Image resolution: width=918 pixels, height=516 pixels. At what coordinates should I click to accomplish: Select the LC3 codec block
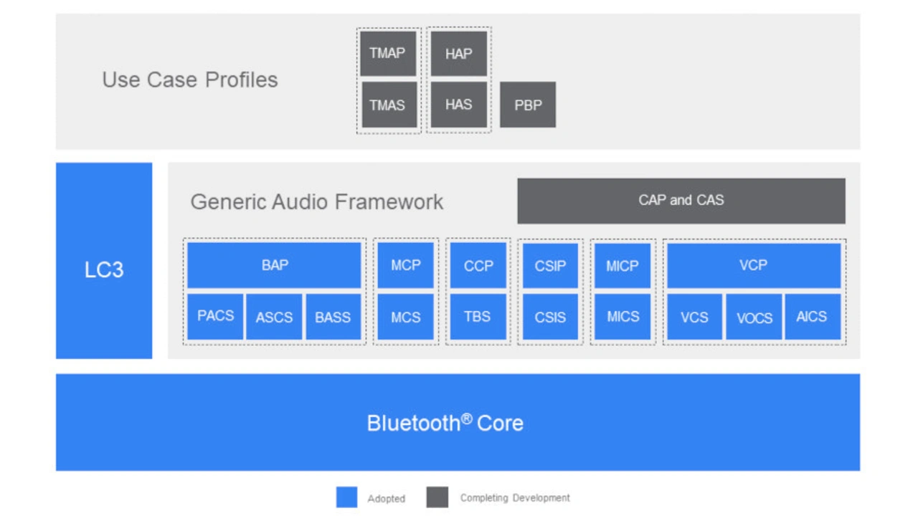tap(104, 261)
